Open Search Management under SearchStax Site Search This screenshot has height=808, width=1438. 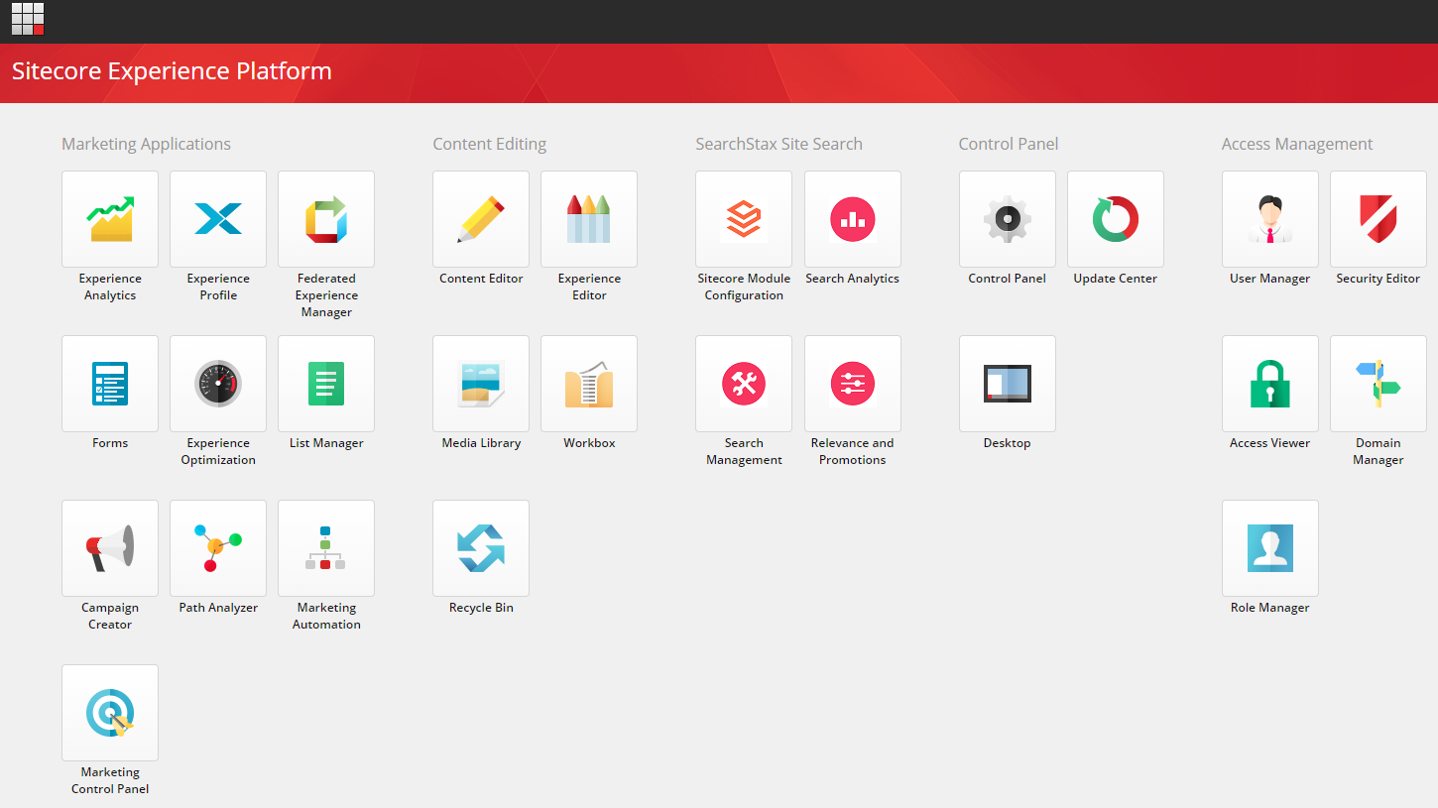click(x=743, y=384)
